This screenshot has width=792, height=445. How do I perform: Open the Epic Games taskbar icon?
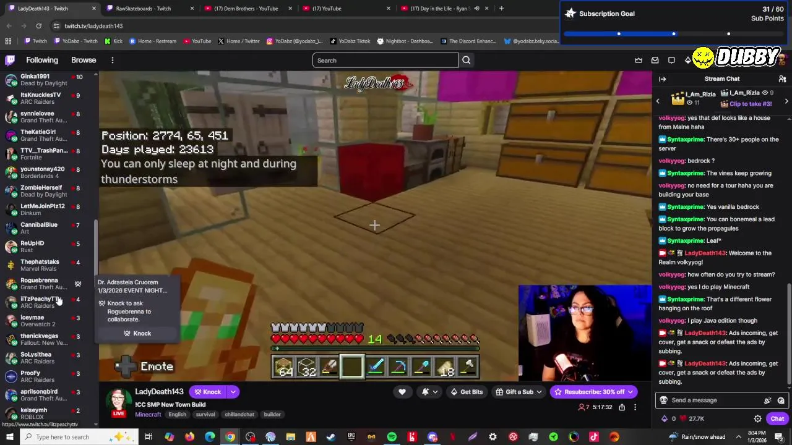[x=351, y=437]
